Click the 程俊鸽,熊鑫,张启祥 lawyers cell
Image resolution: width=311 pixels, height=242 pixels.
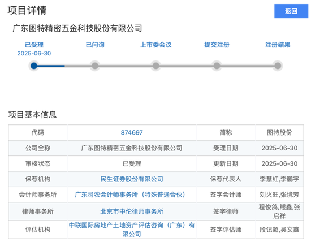279,211
